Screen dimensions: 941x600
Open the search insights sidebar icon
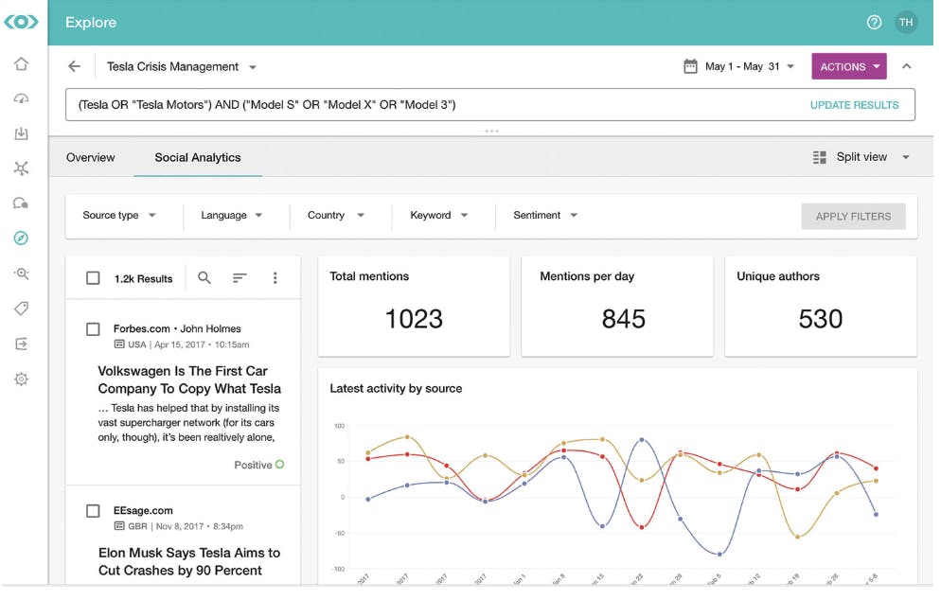point(21,274)
